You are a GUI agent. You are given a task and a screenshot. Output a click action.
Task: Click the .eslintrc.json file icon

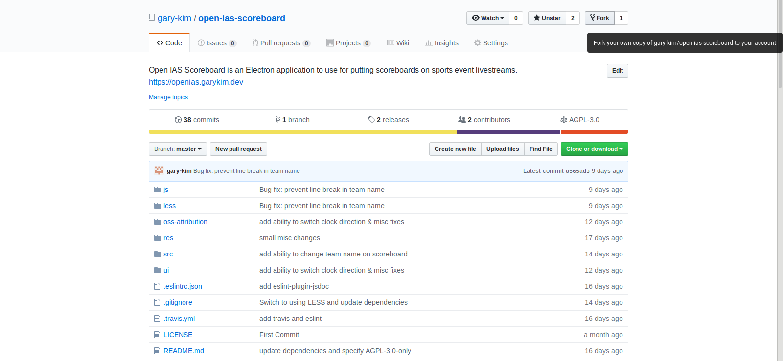point(157,286)
